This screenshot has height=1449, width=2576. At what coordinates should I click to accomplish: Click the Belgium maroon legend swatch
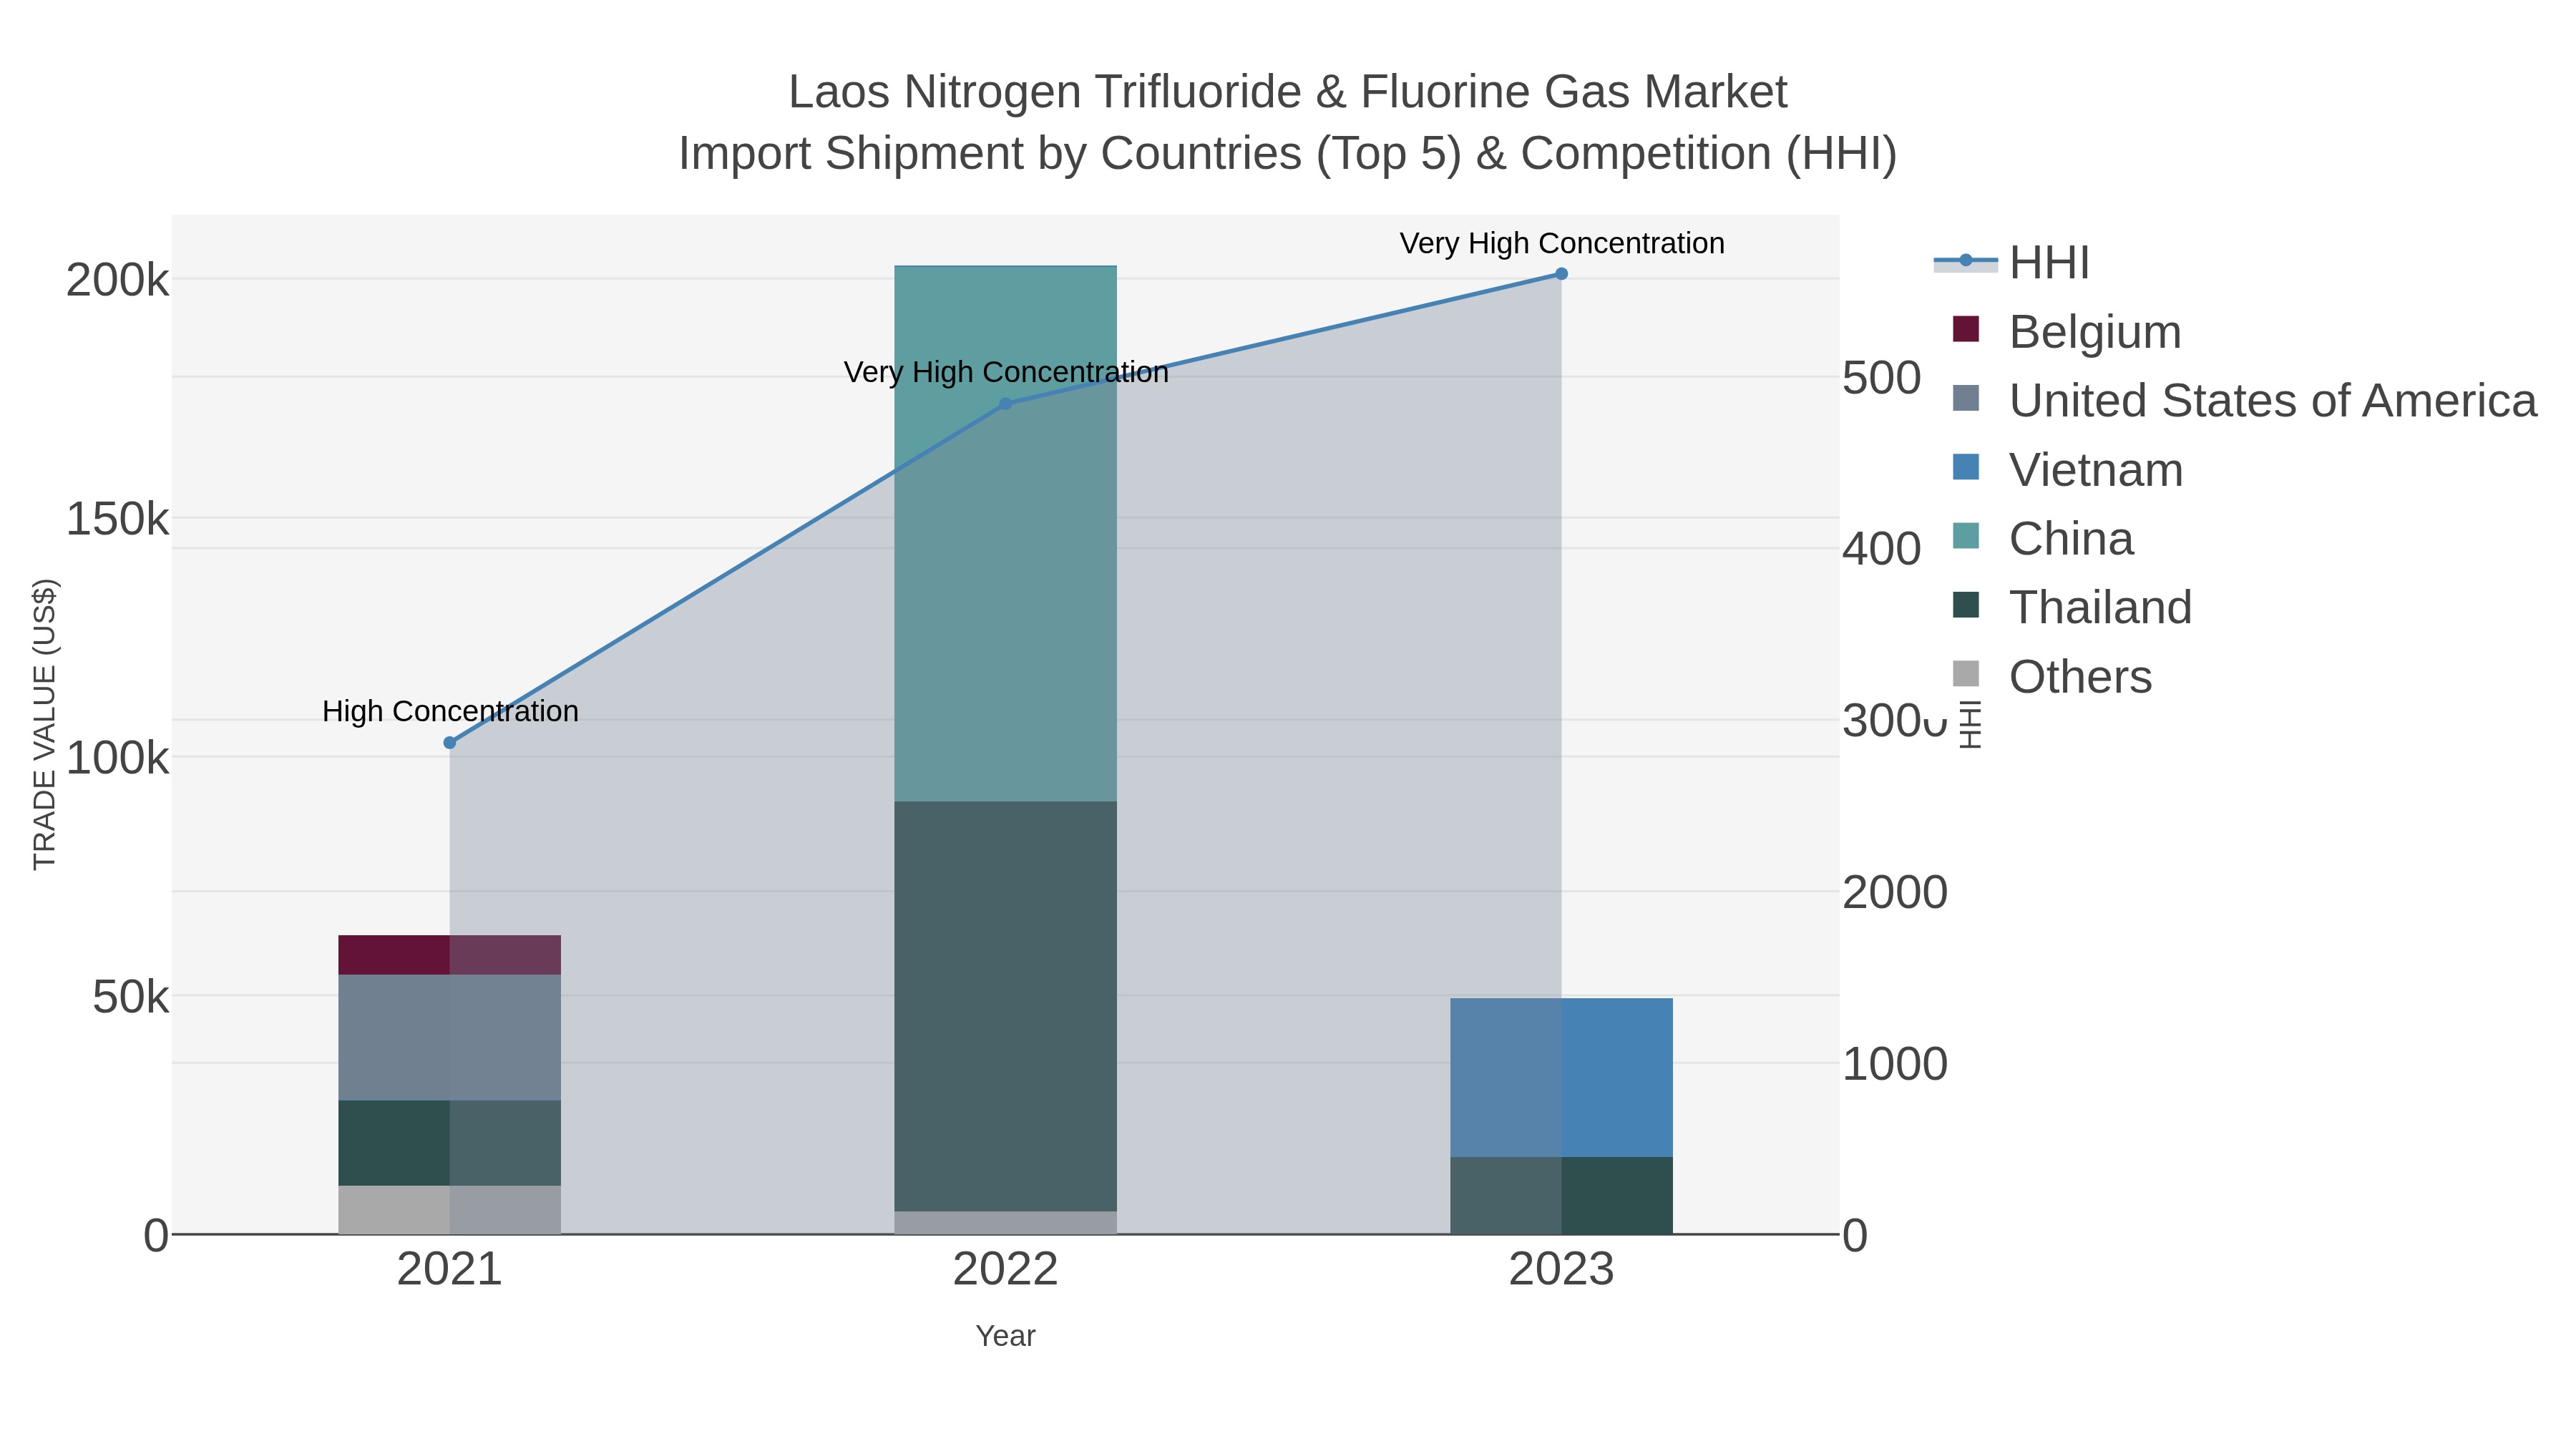(1965, 329)
